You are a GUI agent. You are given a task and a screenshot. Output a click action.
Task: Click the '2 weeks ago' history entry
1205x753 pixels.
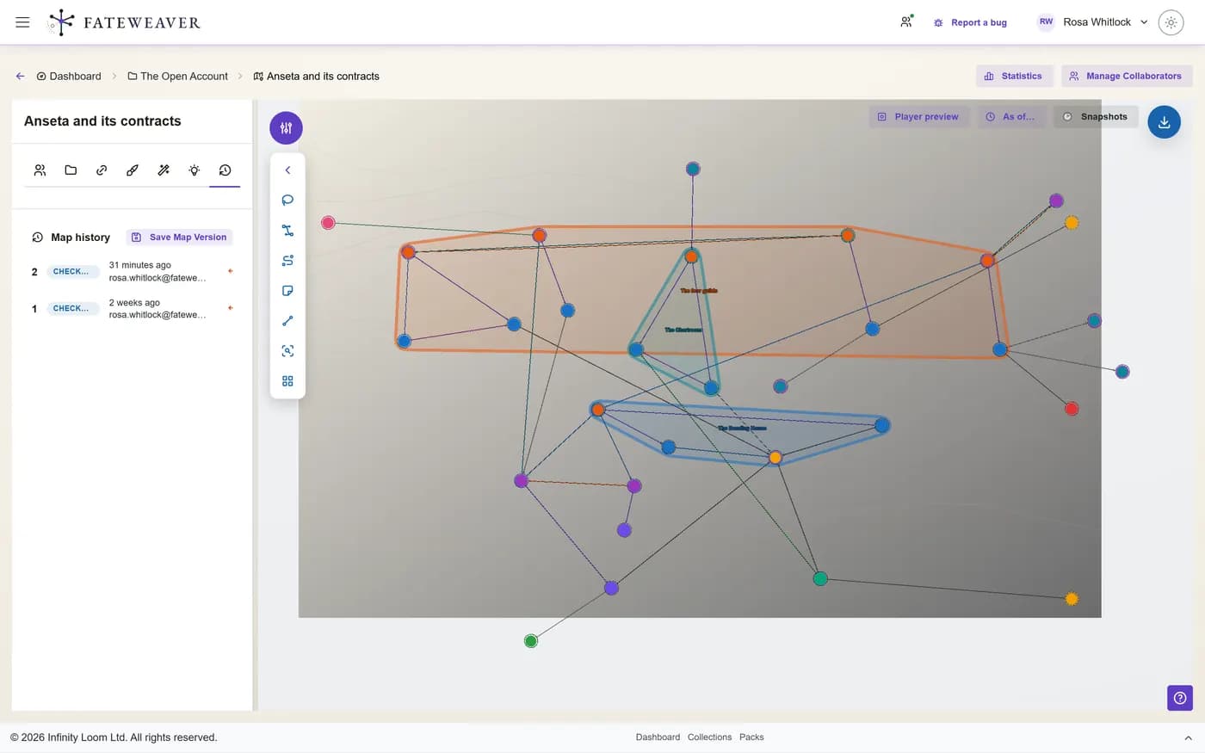[134, 303]
